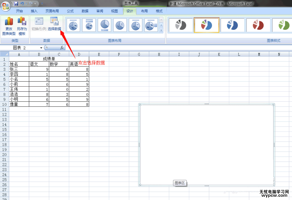
Task: Click the 数学 header cell
Action: tap(59, 64)
